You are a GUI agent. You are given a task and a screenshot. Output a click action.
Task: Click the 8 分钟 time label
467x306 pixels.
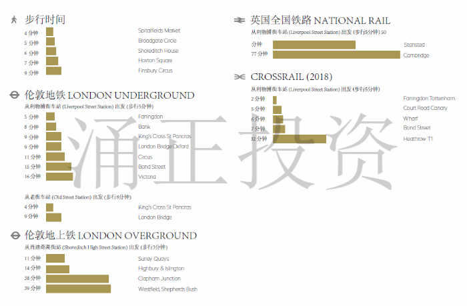point(31,127)
